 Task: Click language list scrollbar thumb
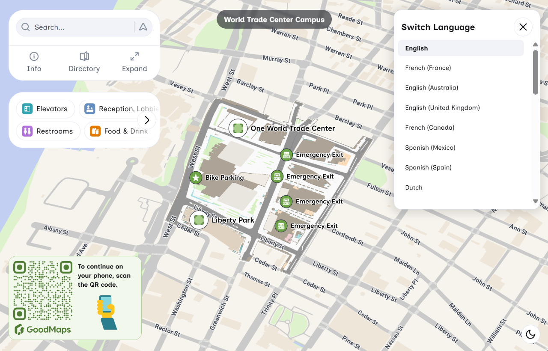535,72
